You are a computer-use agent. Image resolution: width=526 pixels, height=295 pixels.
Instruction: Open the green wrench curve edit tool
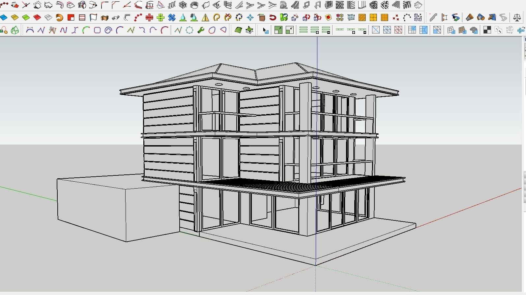tap(201, 30)
